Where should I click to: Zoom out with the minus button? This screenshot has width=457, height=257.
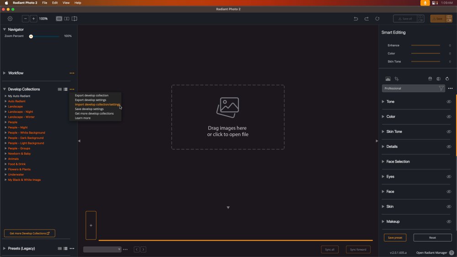point(25,19)
